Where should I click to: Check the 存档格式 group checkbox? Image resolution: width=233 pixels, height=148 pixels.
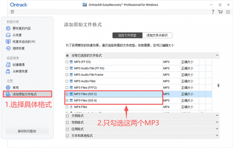(67, 122)
